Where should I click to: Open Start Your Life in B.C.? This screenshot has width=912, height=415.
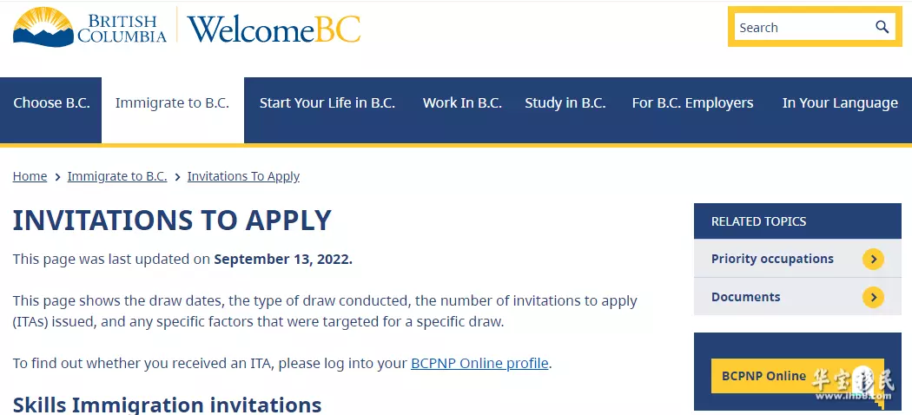point(327,103)
